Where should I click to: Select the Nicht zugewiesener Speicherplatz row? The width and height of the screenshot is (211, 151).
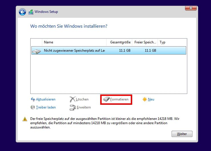click(x=109, y=51)
